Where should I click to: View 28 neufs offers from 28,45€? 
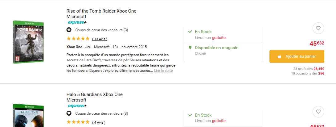(309, 69)
